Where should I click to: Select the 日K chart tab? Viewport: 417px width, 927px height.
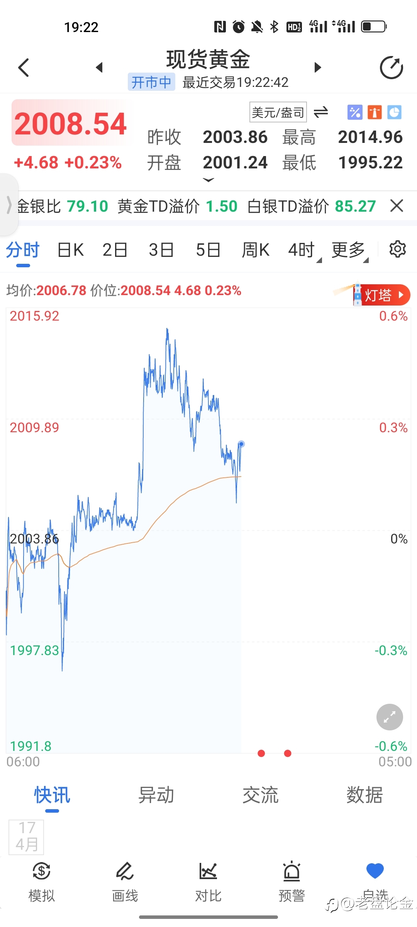click(x=71, y=250)
